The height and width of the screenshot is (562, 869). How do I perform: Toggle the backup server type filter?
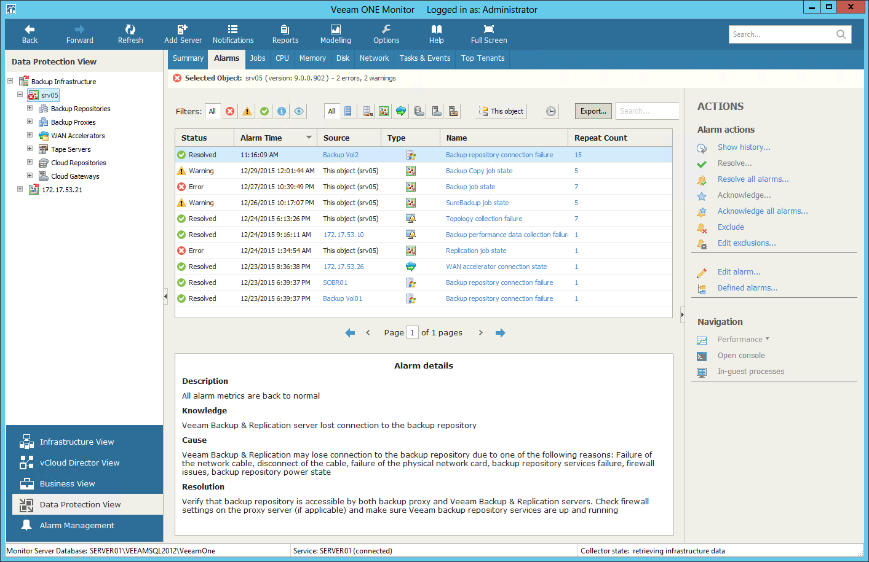348,111
